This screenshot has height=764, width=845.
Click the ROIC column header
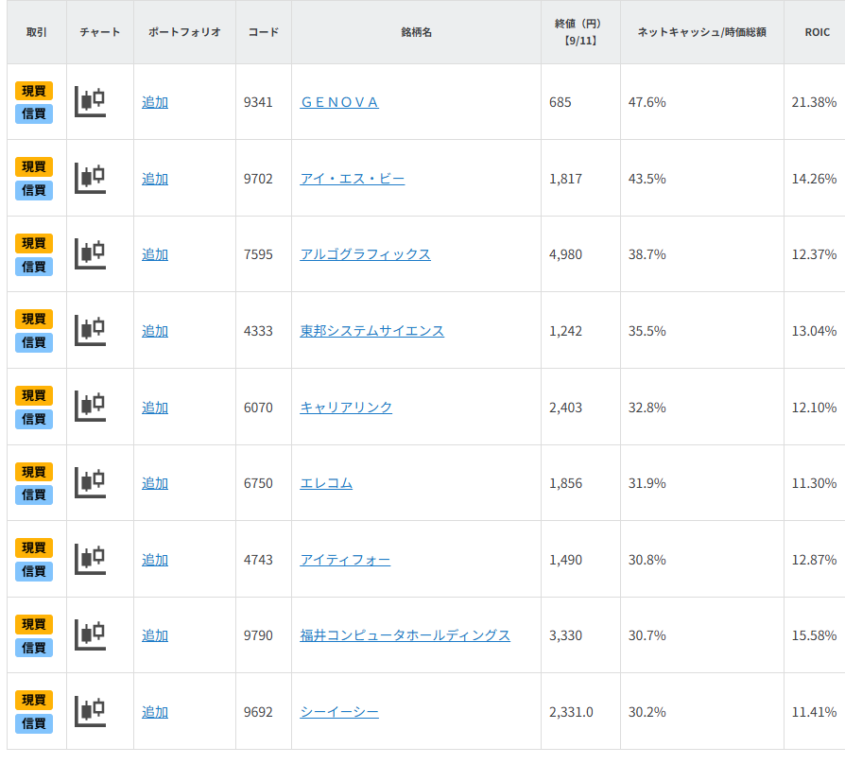817,32
